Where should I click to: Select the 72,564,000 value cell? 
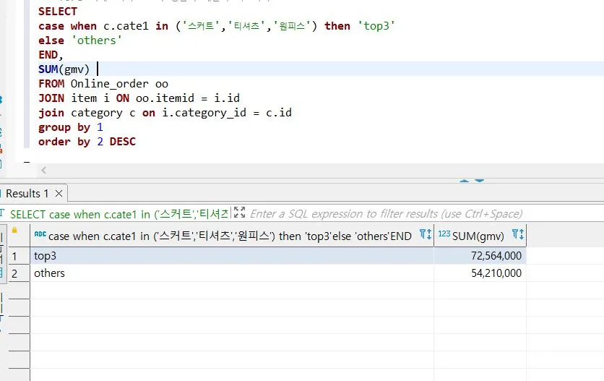[x=480, y=256]
